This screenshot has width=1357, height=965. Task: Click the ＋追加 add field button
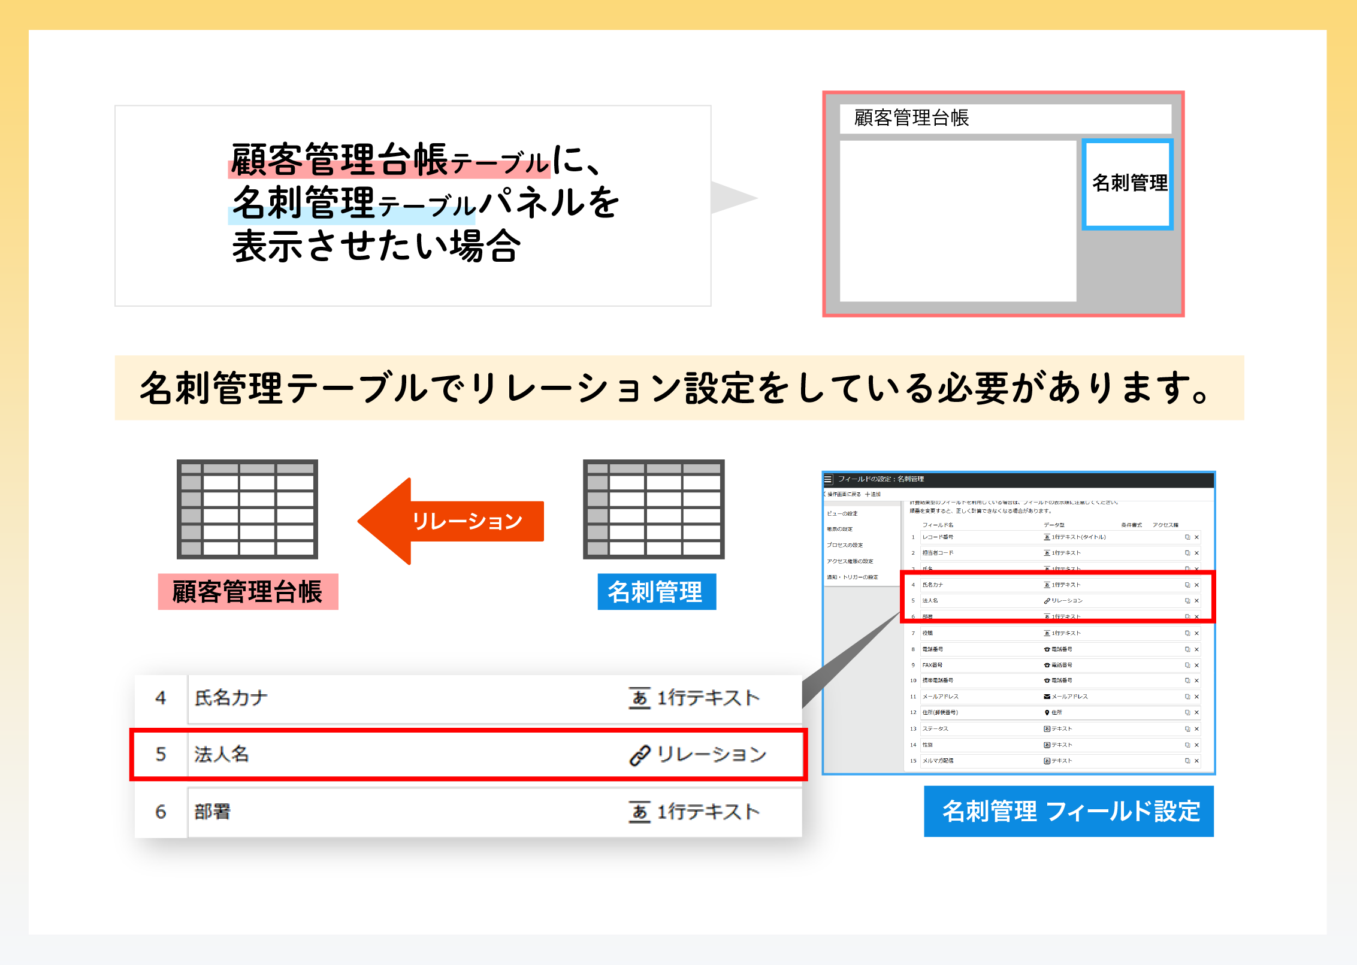pos(873,494)
